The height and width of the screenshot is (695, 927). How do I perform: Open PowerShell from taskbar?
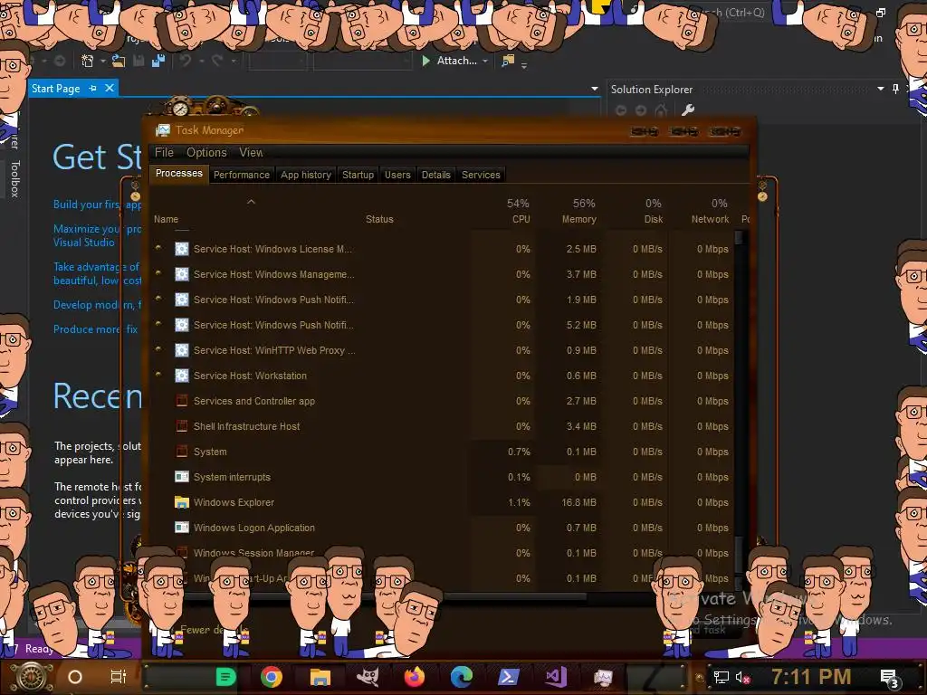click(509, 677)
